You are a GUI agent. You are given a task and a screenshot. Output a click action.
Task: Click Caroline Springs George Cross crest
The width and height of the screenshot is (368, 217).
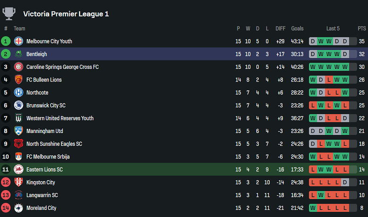pyautogui.click(x=19, y=67)
